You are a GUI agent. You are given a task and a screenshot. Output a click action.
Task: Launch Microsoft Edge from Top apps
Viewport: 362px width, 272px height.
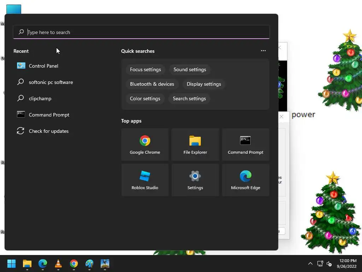(245, 180)
